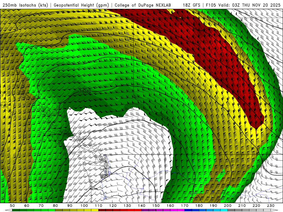The image size is (283, 212).
Task: Click the '250mb Isotachs (kts)' title text
Action: (x=25, y=5)
